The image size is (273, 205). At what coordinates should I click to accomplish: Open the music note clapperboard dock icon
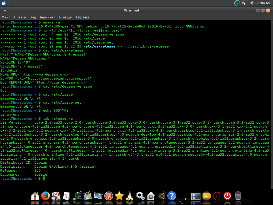(x=77, y=196)
